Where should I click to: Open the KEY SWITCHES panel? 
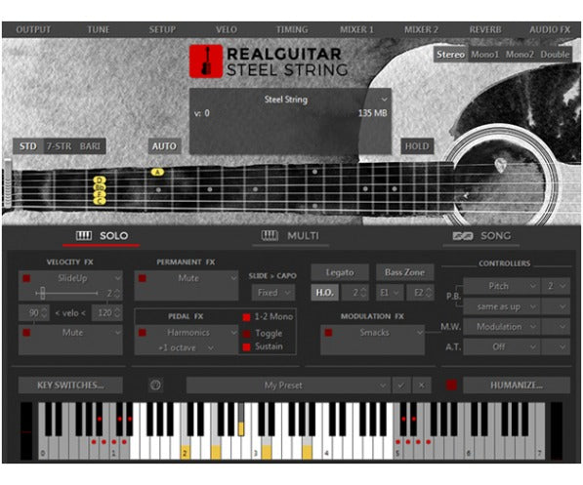pos(70,385)
